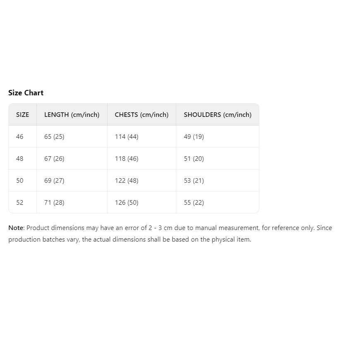Select the size 48 row label
The image size is (338, 339).
click(20, 159)
